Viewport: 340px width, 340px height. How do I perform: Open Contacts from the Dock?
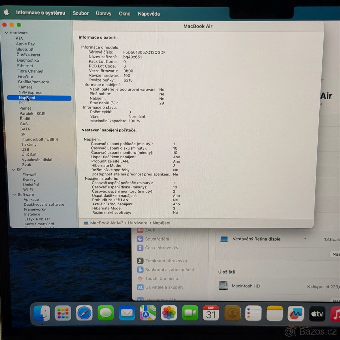click(232, 313)
